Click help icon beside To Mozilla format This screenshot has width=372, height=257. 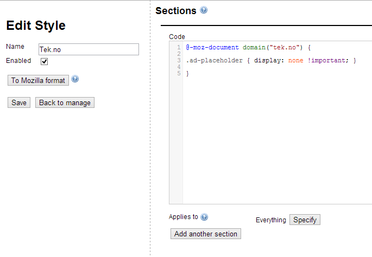click(75, 79)
